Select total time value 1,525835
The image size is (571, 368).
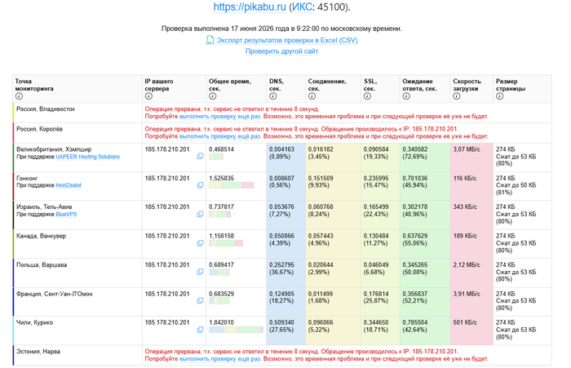click(221, 178)
